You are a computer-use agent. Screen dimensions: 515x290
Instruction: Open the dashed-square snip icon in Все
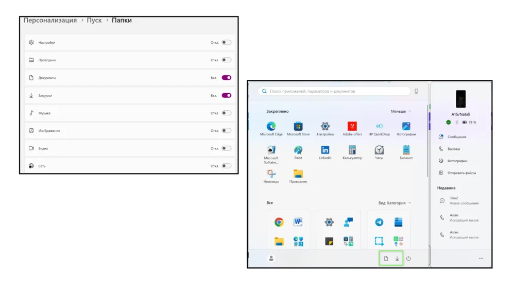(x=379, y=242)
